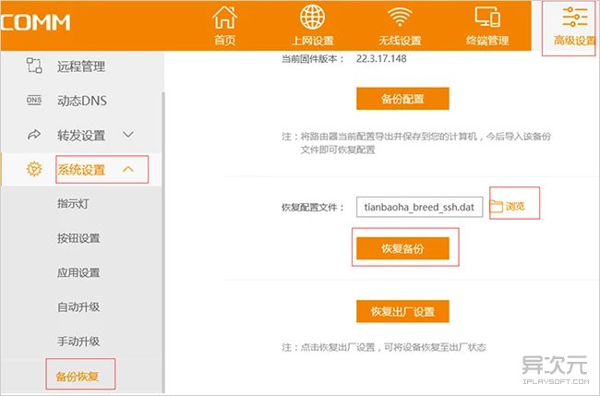The width and height of the screenshot is (600, 396).
Task: Click the gear icon beside 系统设置
Action: [34, 169]
